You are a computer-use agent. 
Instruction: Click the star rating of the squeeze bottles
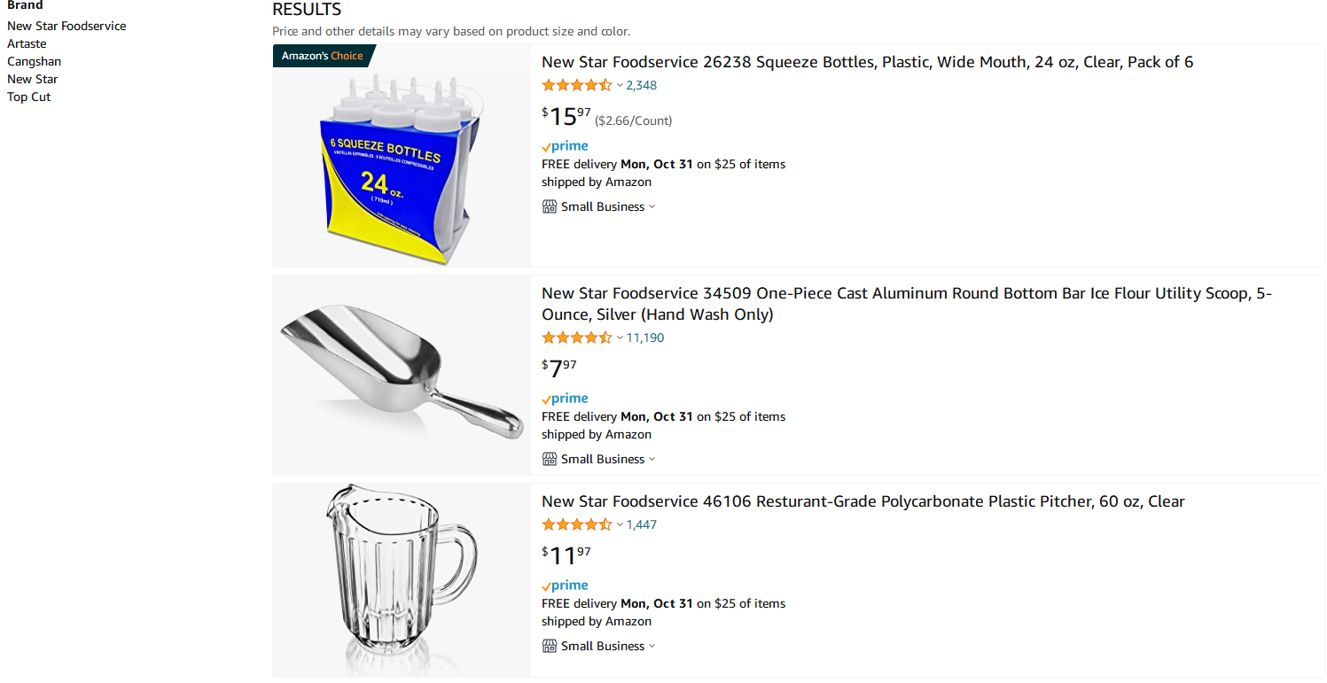pos(577,85)
